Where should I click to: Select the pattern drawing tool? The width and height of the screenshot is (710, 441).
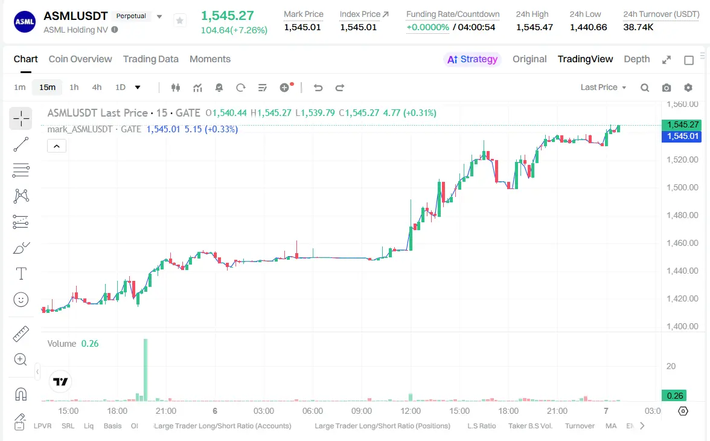coord(21,196)
